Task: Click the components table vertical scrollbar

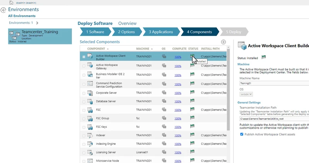Action: 228,90
